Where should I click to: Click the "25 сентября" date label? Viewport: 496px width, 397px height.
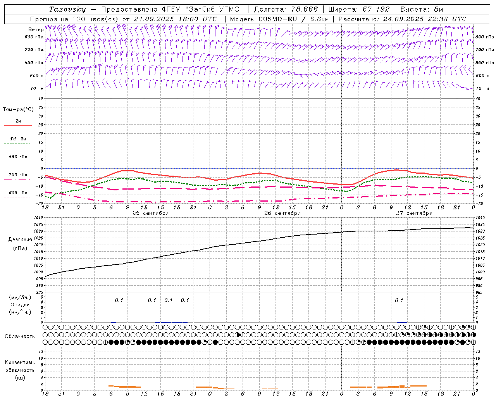tap(150, 213)
